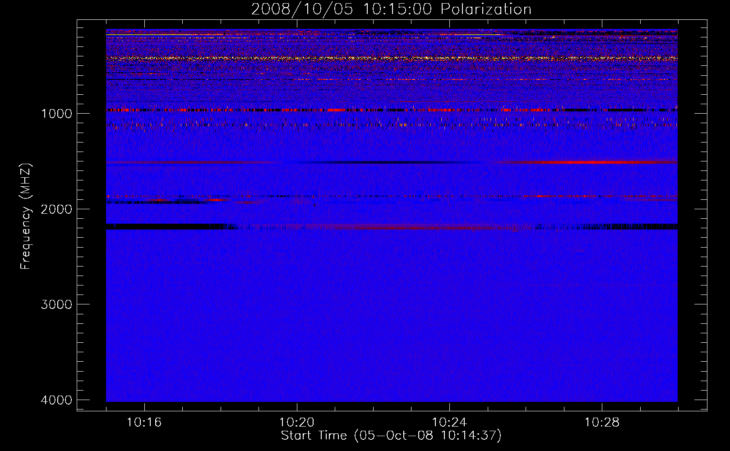This screenshot has width=730, height=451.
Task: Click the black horizontal band near 2200 MHz
Action: coord(165,226)
